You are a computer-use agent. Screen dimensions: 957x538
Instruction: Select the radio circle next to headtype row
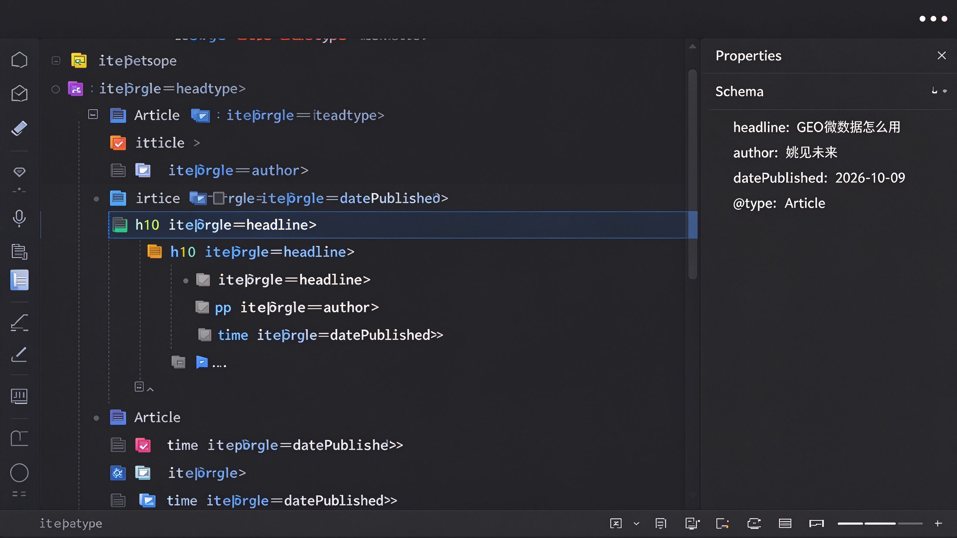click(x=56, y=89)
